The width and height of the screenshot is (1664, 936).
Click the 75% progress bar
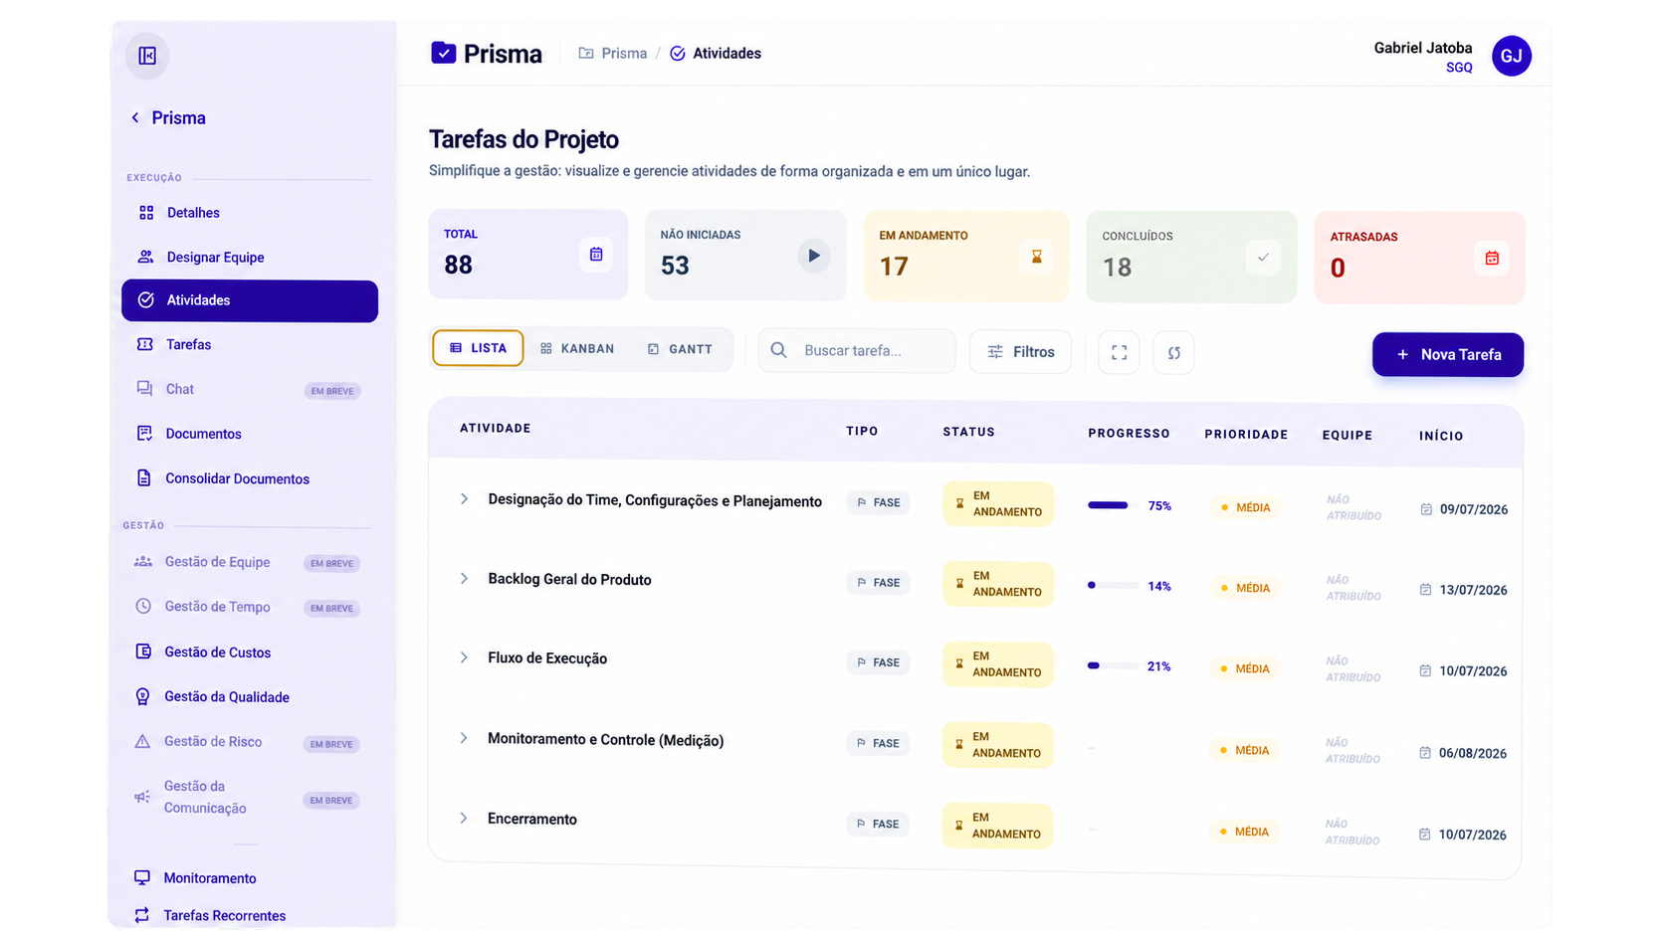[x=1113, y=505]
